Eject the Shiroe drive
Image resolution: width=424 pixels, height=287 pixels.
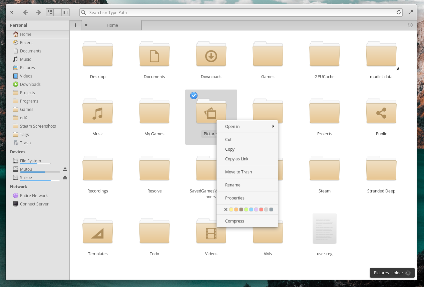coord(65,177)
